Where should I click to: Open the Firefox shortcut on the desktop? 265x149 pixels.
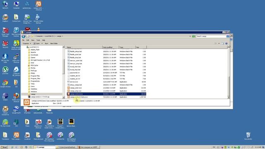(x=16, y=98)
